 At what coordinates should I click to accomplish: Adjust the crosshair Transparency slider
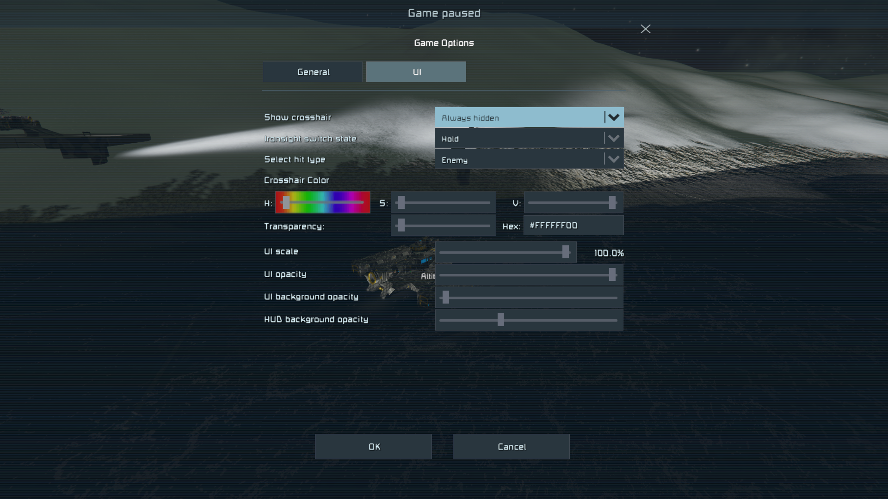click(443, 225)
